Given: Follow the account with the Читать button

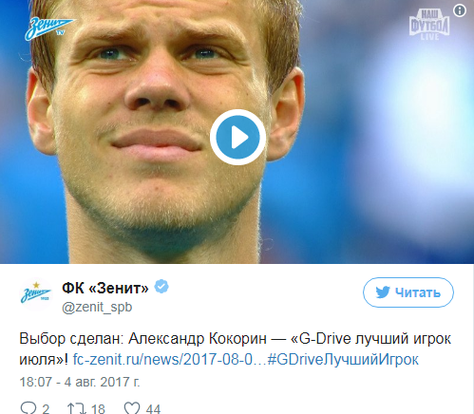Looking at the screenshot, I should tap(408, 292).
